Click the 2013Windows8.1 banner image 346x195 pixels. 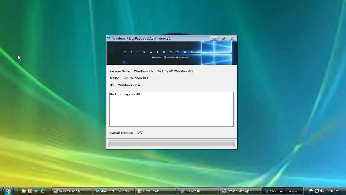tap(171, 53)
